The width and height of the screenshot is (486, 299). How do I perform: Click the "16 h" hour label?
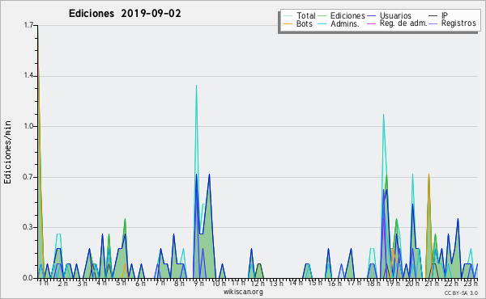coord(335,283)
